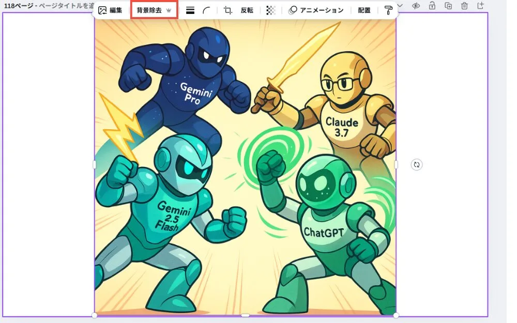Click the circular rotate icon beside the image
The width and height of the screenshot is (517, 323).
coord(417,164)
